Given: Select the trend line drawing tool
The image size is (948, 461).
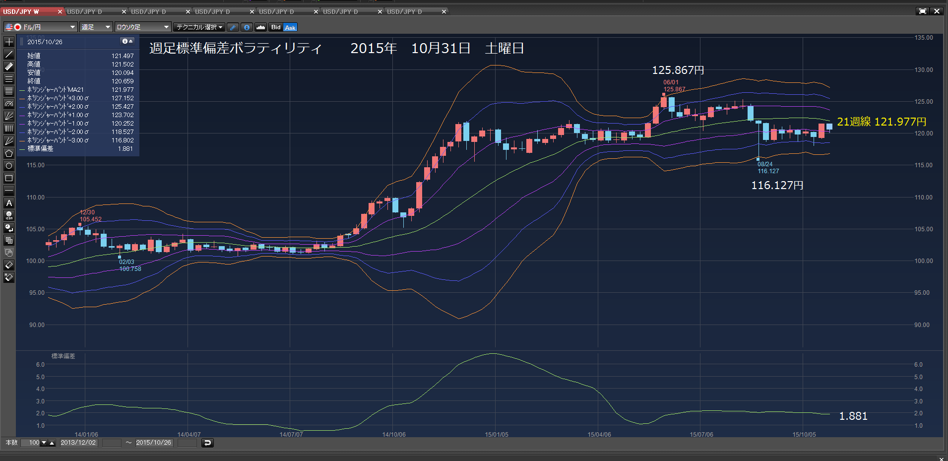Looking at the screenshot, I should pos(9,54).
